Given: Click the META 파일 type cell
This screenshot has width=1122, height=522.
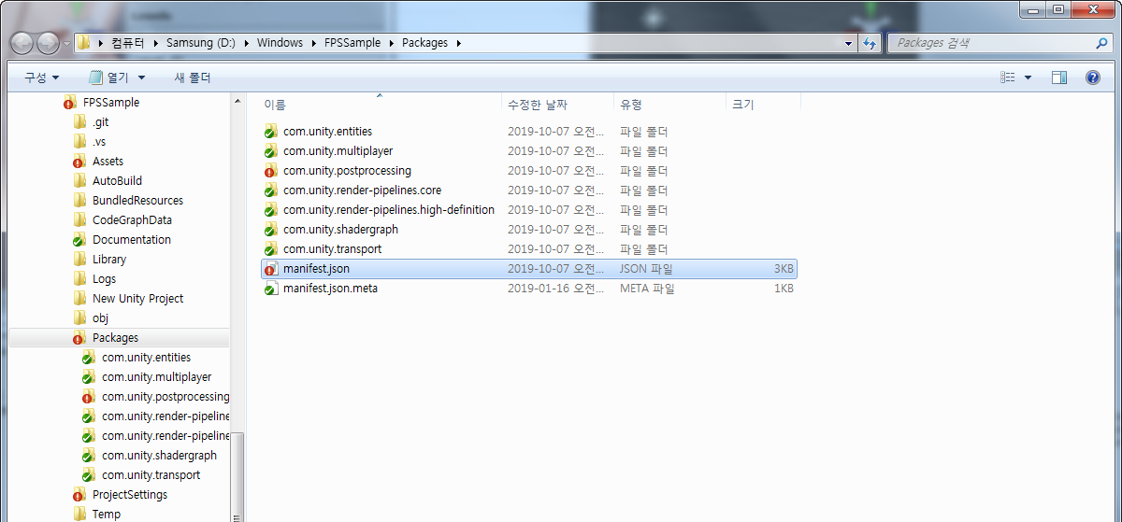Looking at the screenshot, I should pos(647,289).
